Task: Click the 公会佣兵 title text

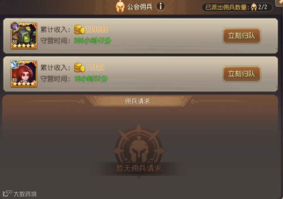Action: [140, 7]
